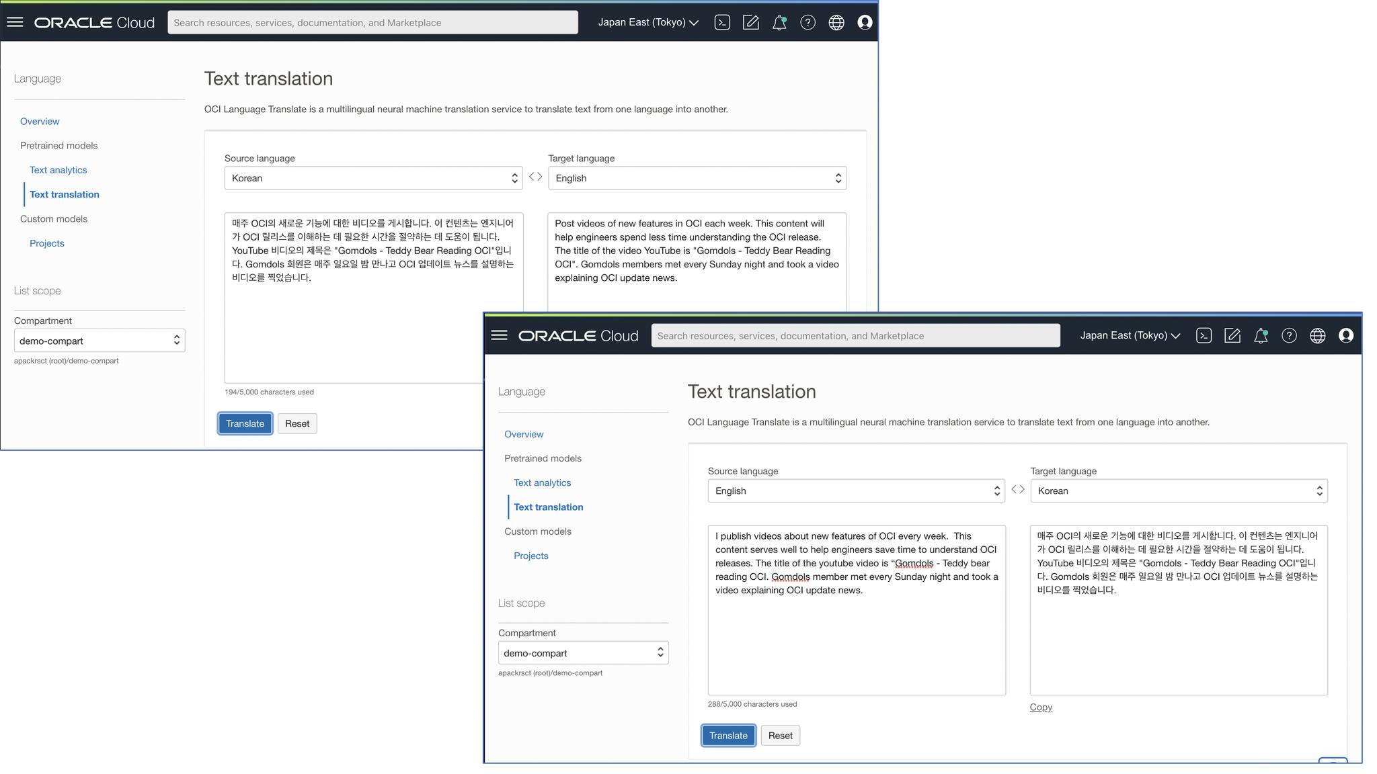Open profile avatar in front window
1377x774 pixels.
(1346, 335)
